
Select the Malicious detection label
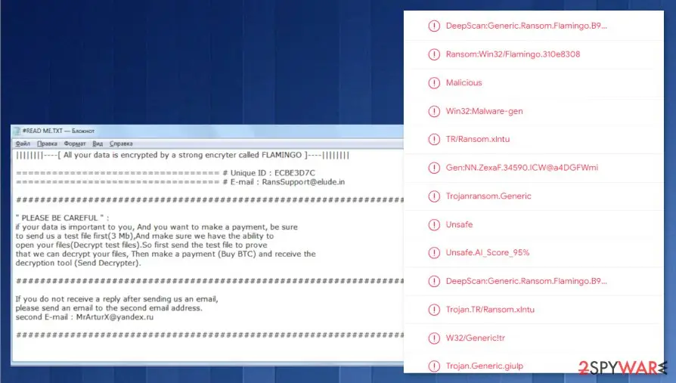point(464,82)
